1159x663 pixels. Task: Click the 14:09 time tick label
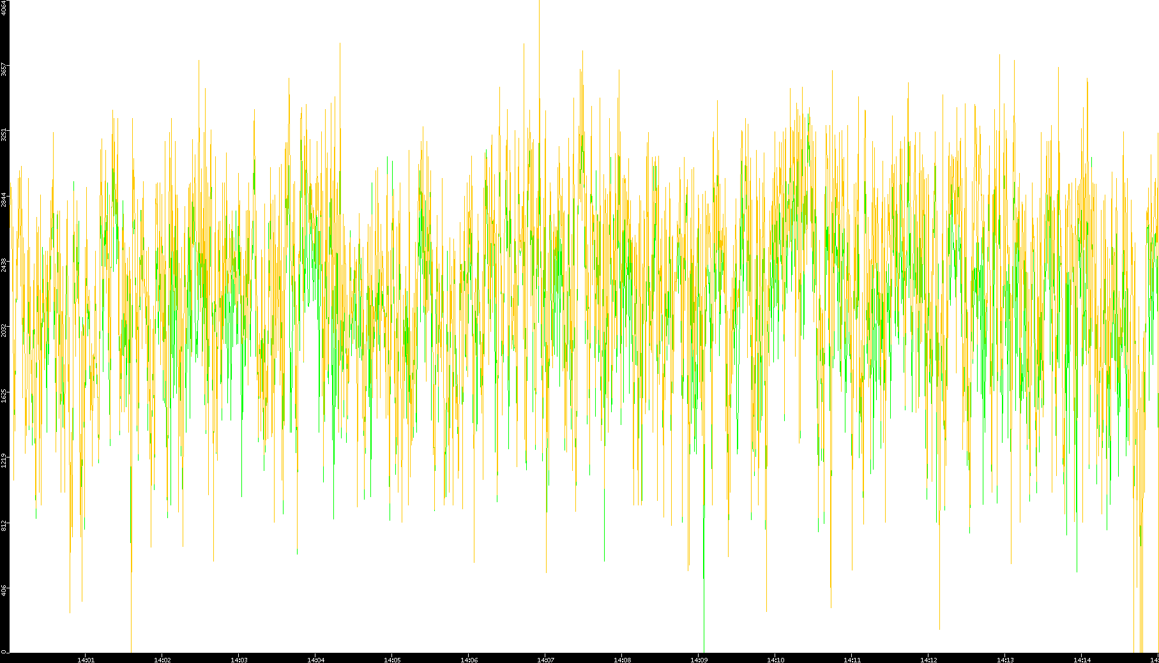point(699,660)
